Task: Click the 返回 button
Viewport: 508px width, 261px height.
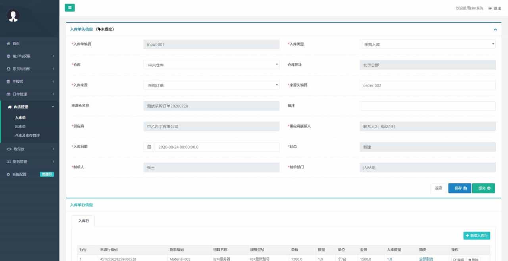Action: (x=438, y=188)
